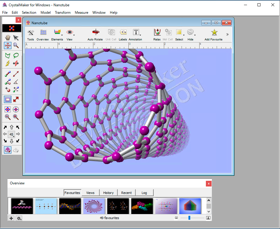Toggle Mol Cell display
Image resolution: width=280 pixels, height=229 pixels.
168,35
